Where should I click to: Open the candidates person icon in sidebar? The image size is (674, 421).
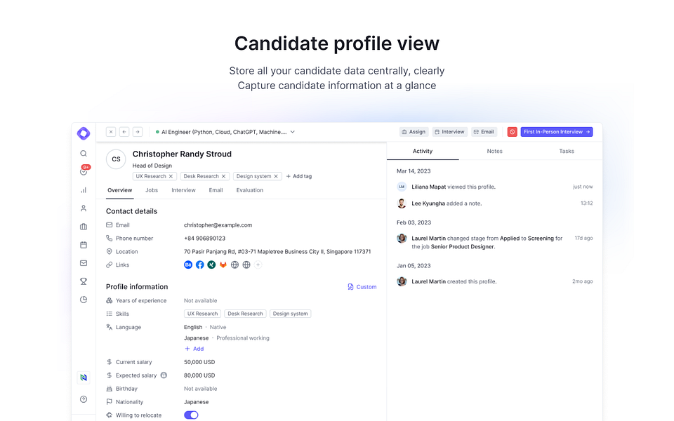coord(84,208)
